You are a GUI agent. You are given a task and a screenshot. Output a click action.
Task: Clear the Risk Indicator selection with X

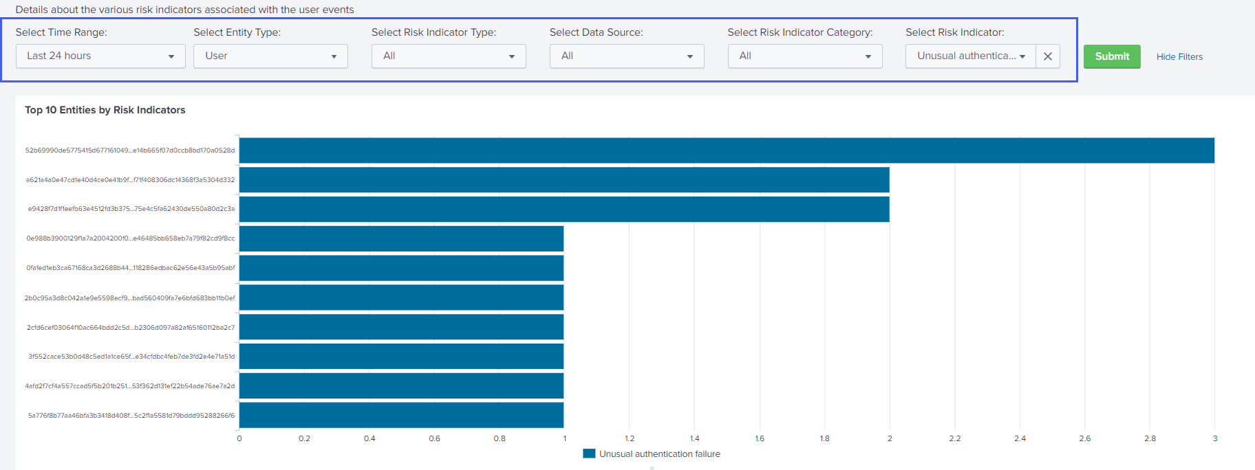point(1047,56)
